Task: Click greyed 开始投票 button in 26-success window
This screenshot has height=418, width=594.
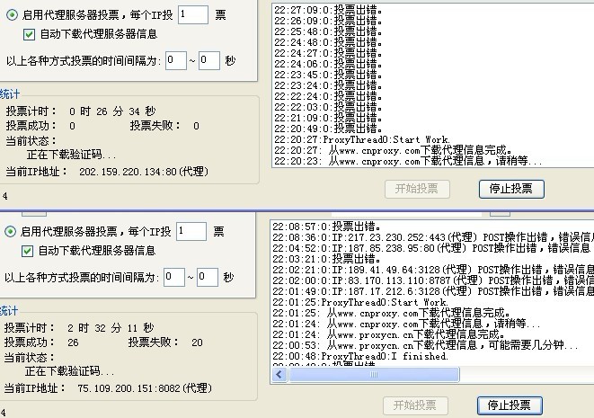Action: tap(415, 405)
